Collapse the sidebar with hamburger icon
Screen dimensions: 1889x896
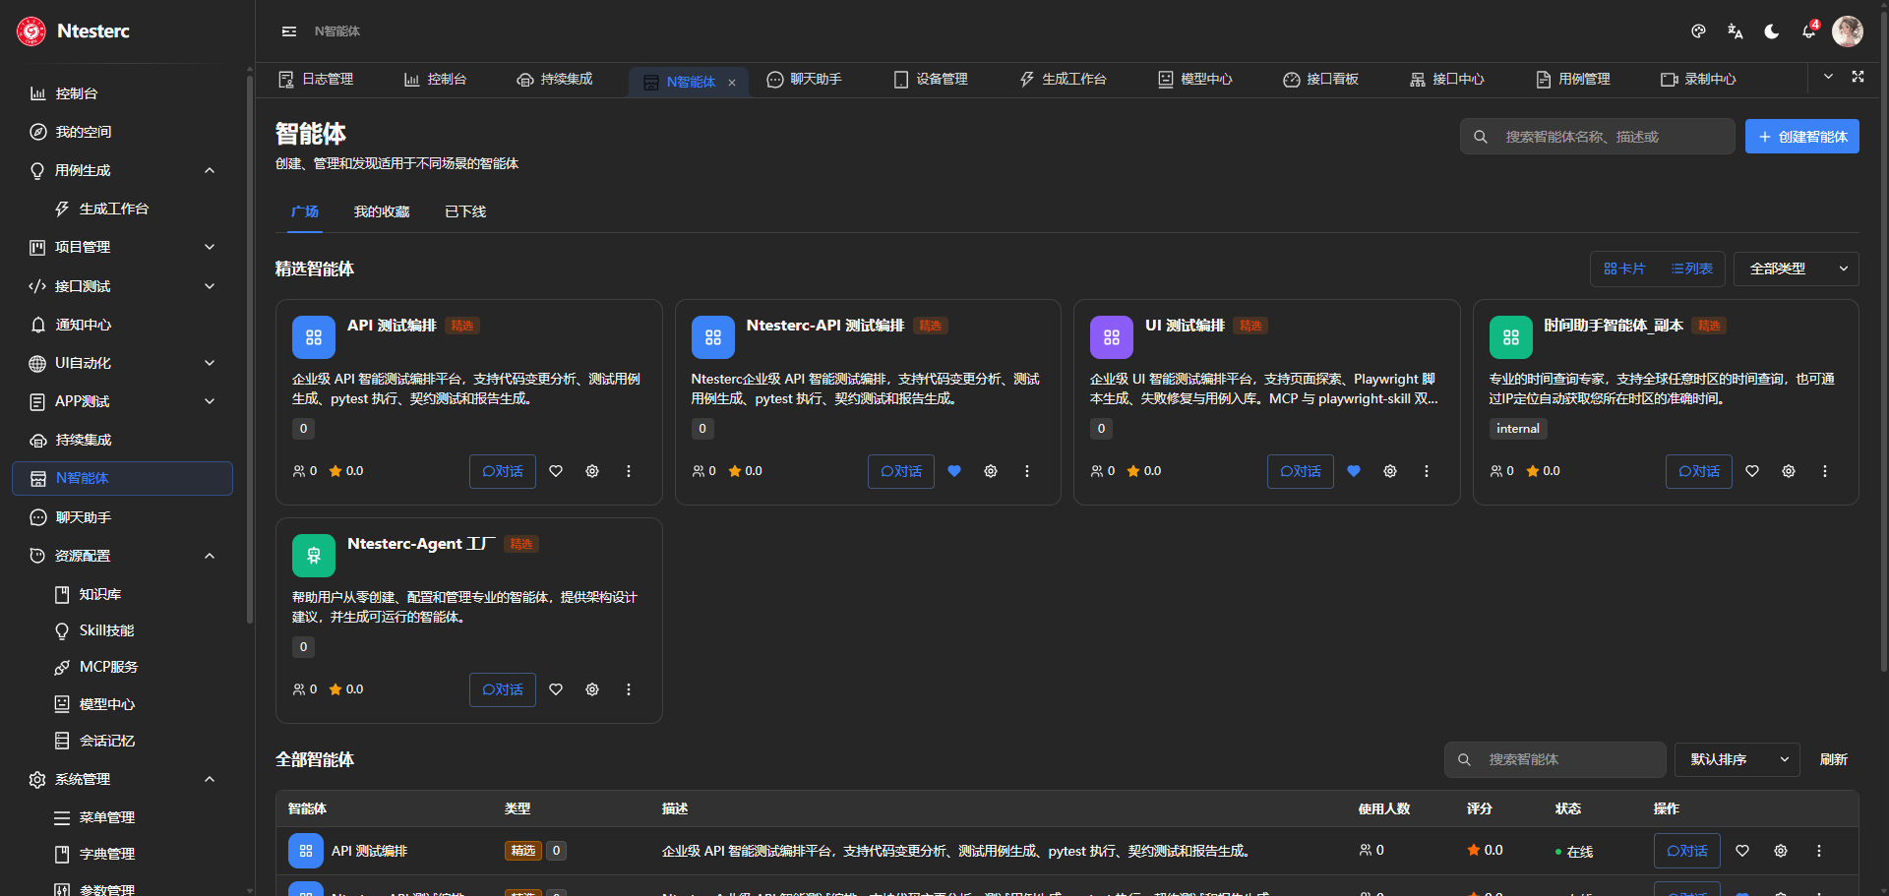(x=289, y=31)
